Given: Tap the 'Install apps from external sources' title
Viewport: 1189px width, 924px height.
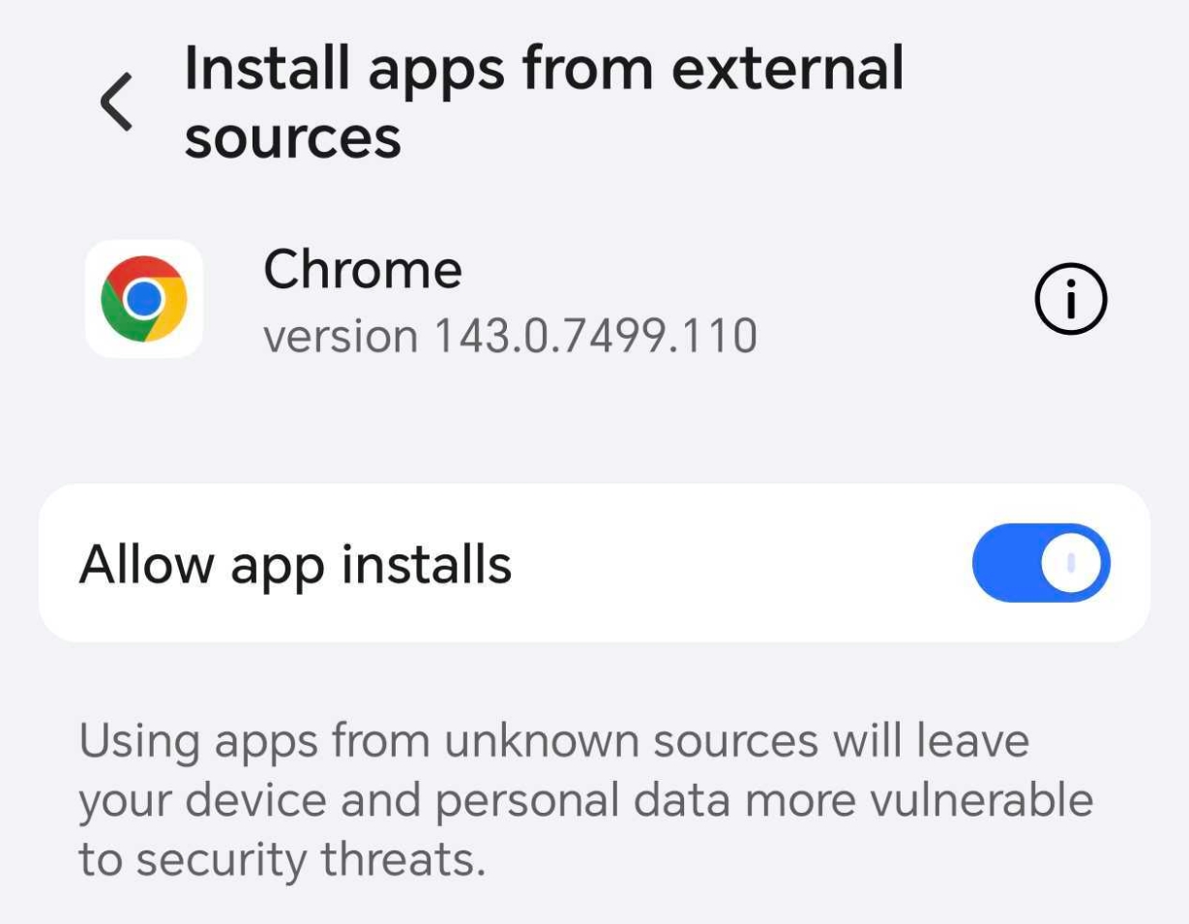Looking at the screenshot, I should point(544,102).
